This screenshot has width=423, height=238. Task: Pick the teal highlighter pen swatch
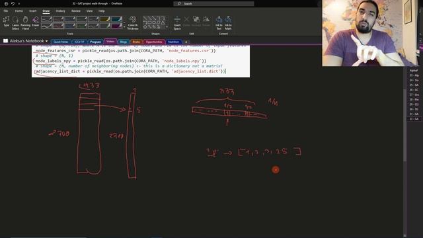pos(116,19)
